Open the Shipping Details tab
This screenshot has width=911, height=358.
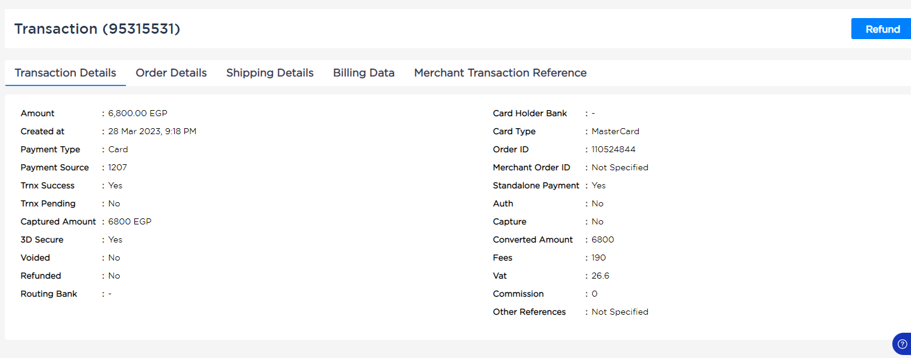pos(270,73)
